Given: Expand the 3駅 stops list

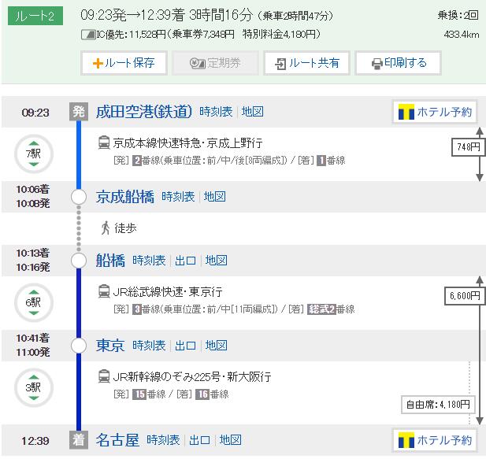Looking at the screenshot, I should pyautogui.click(x=34, y=387).
